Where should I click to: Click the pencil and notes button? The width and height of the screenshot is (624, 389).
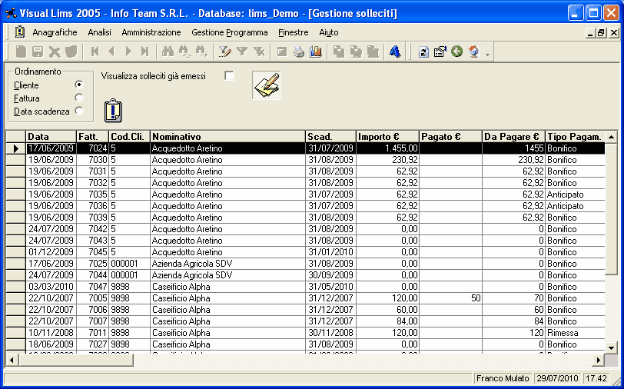267,85
